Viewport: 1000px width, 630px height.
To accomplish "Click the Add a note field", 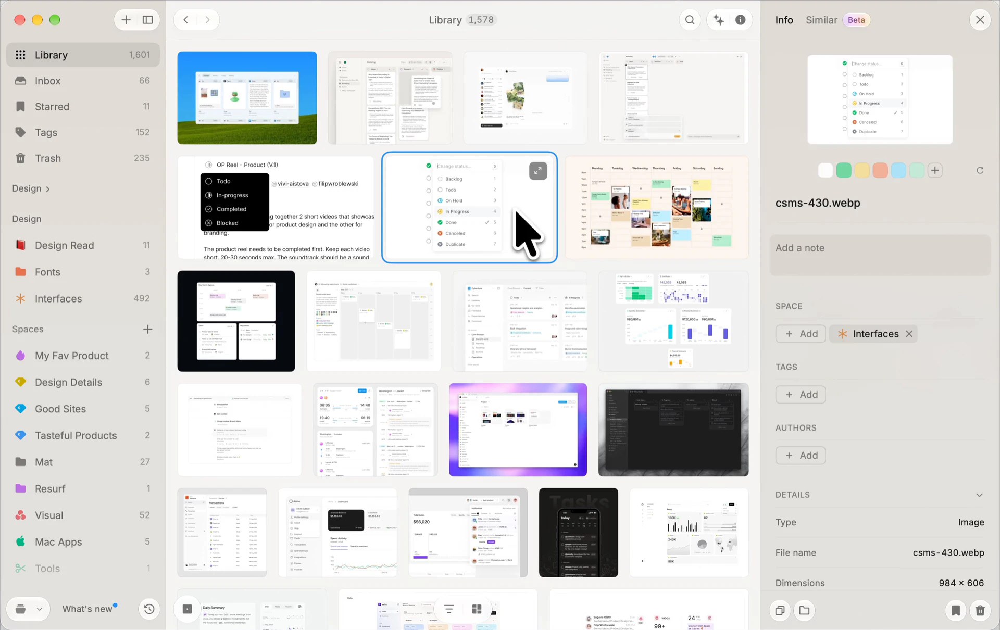I will [x=880, y=255].
